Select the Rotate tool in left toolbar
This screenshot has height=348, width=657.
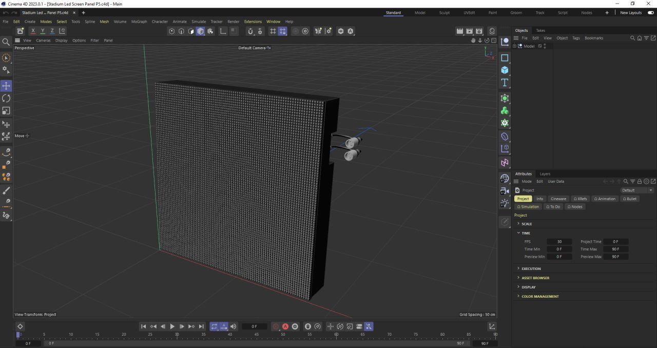6,98
